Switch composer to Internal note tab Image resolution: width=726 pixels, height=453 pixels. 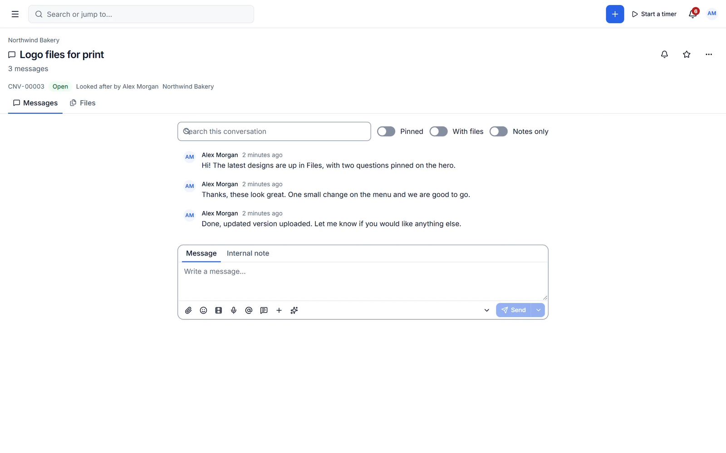point(248,253)
